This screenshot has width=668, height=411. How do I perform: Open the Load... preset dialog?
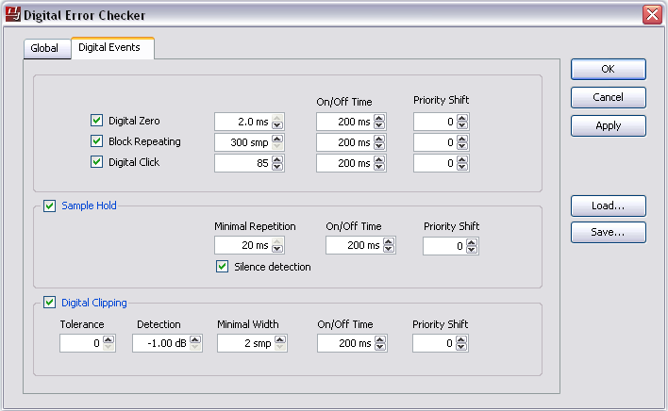608,205
